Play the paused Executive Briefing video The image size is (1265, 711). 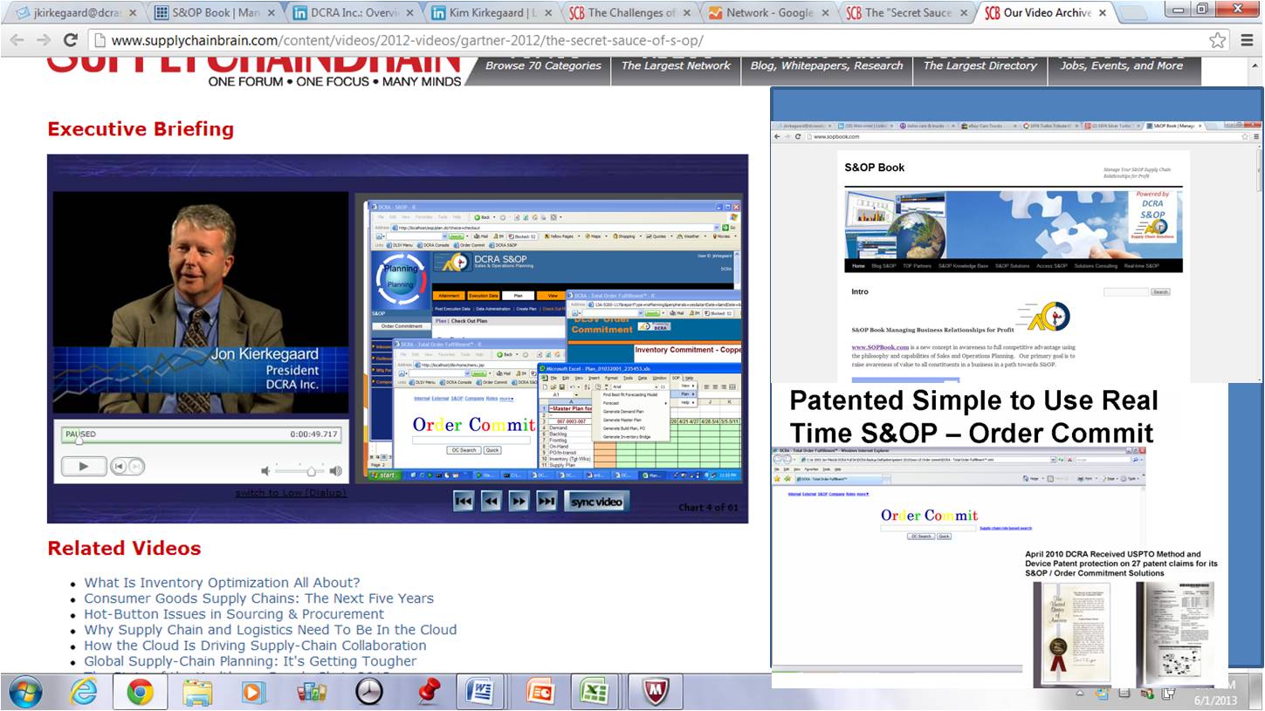click(x=84, y=467)
